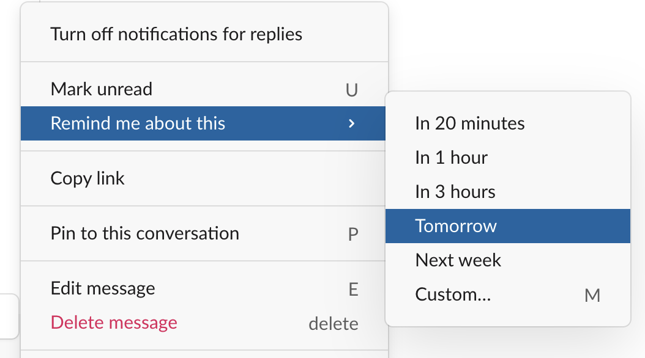
Task: Click the gray delete shortcut label
Action: click(x=333, y=323)
